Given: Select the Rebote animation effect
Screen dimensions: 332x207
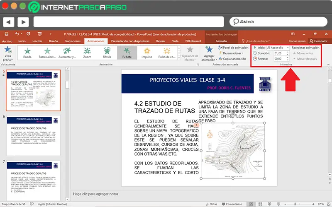Looking at the screenshot, I should pos(127,53).
